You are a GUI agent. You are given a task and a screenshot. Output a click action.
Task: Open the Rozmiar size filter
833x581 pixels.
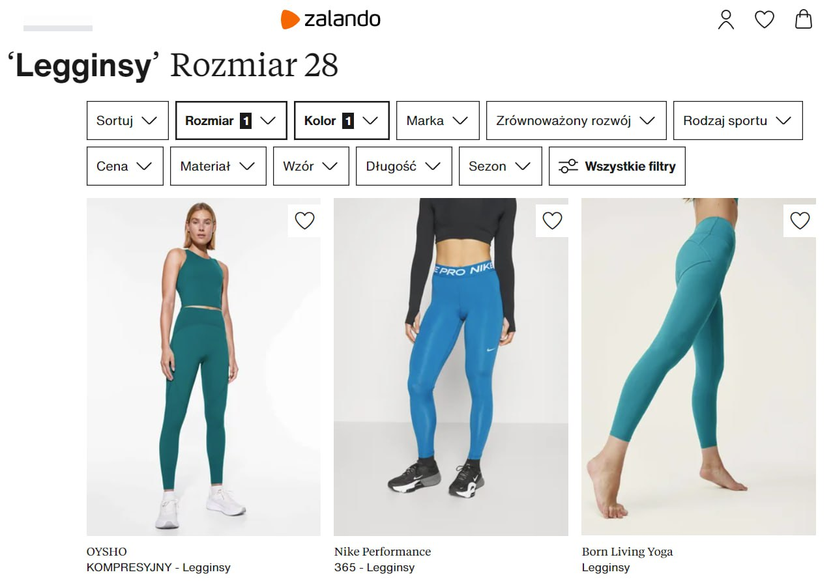231,120
